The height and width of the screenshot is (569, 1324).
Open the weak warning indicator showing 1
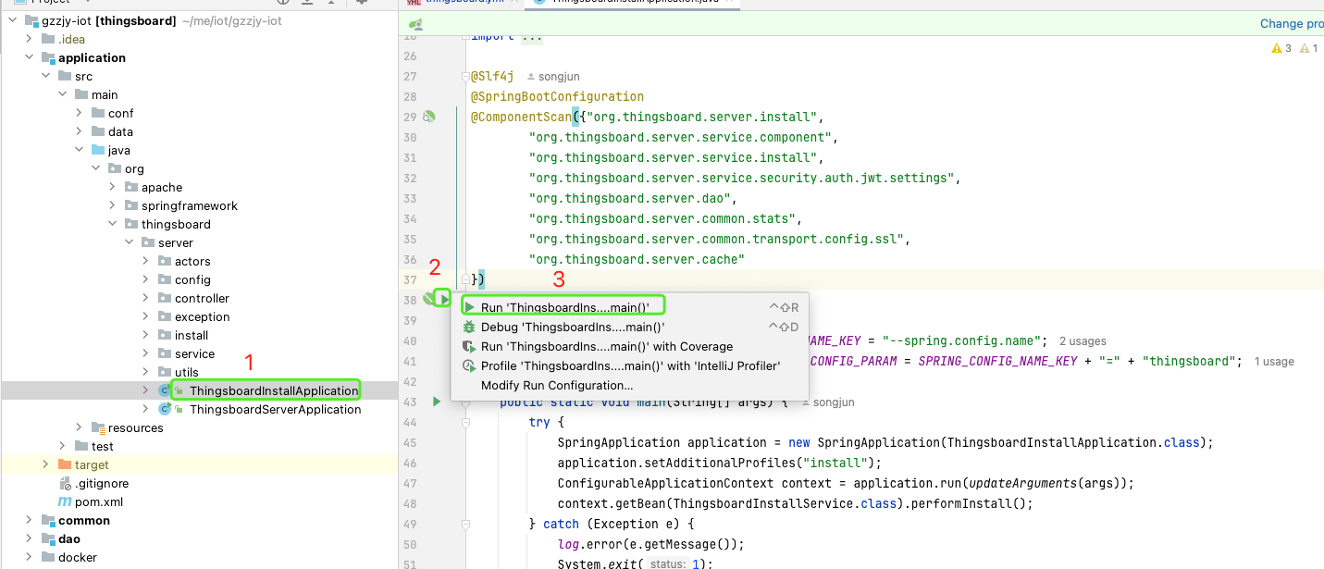(x=1309, y=48)
